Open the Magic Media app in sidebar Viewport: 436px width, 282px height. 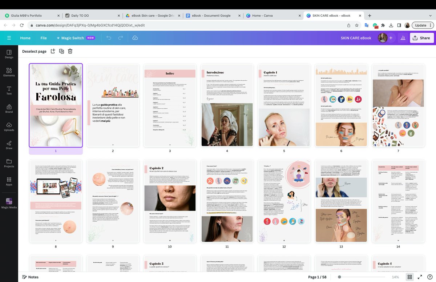(9, 203)
